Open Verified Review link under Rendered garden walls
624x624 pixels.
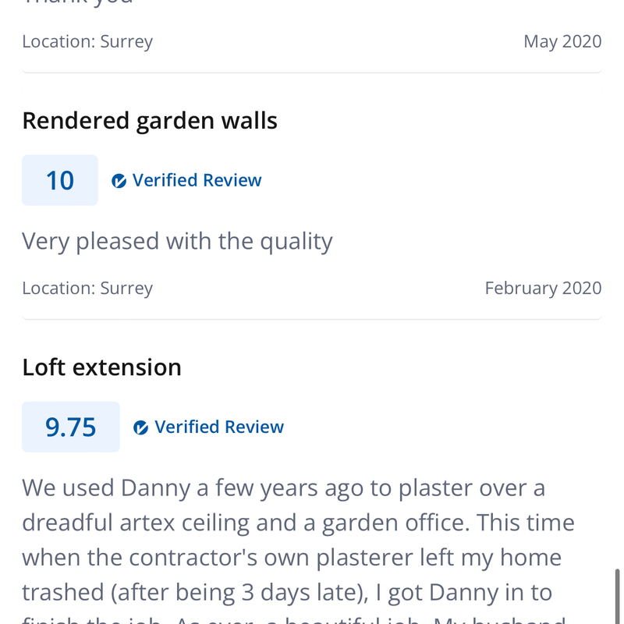[x=197, y=181]
